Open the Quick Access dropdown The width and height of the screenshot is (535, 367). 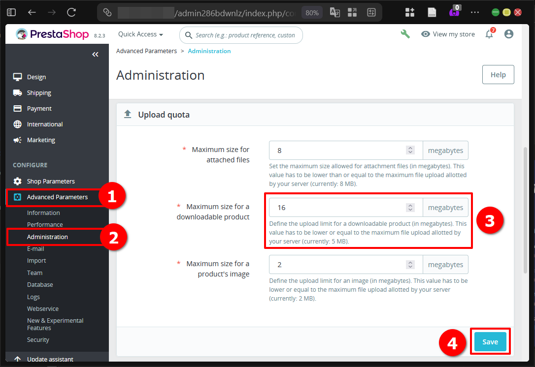140,34
